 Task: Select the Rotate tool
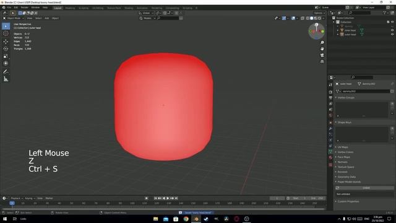click(6, 49)
